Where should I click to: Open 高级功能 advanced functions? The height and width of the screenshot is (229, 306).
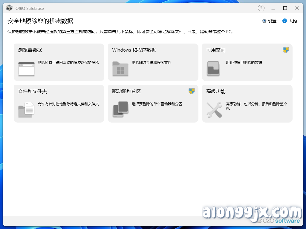tap(247, 103)
